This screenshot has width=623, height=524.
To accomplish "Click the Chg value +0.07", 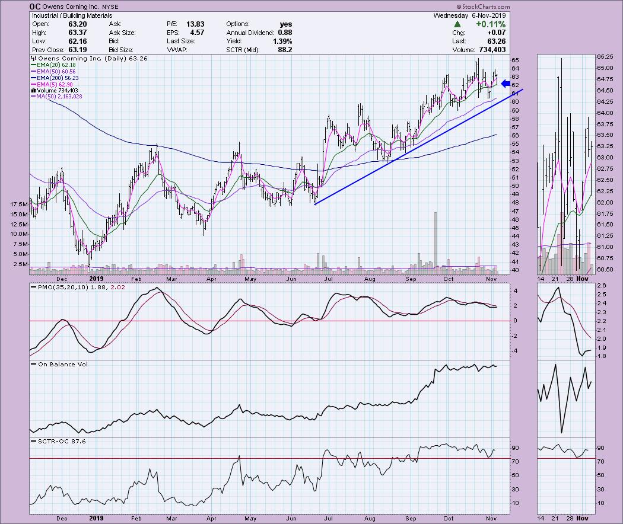I will pos(496,33).
